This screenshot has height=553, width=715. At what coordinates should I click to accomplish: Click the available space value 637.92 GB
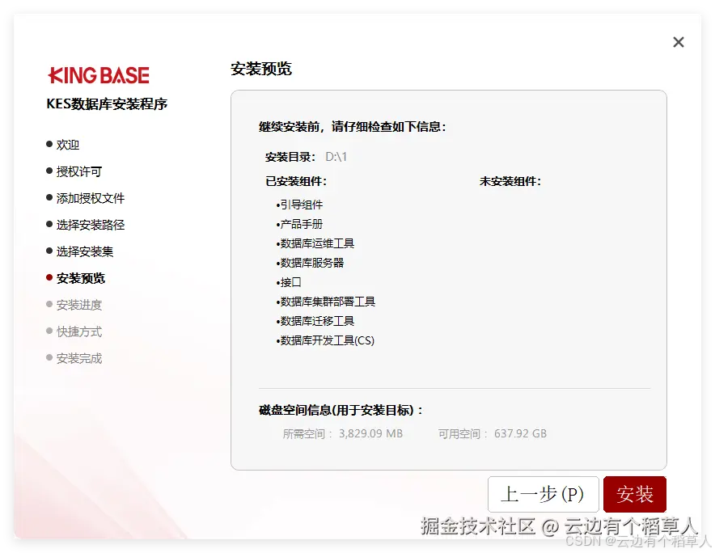(x=520, y=433)
